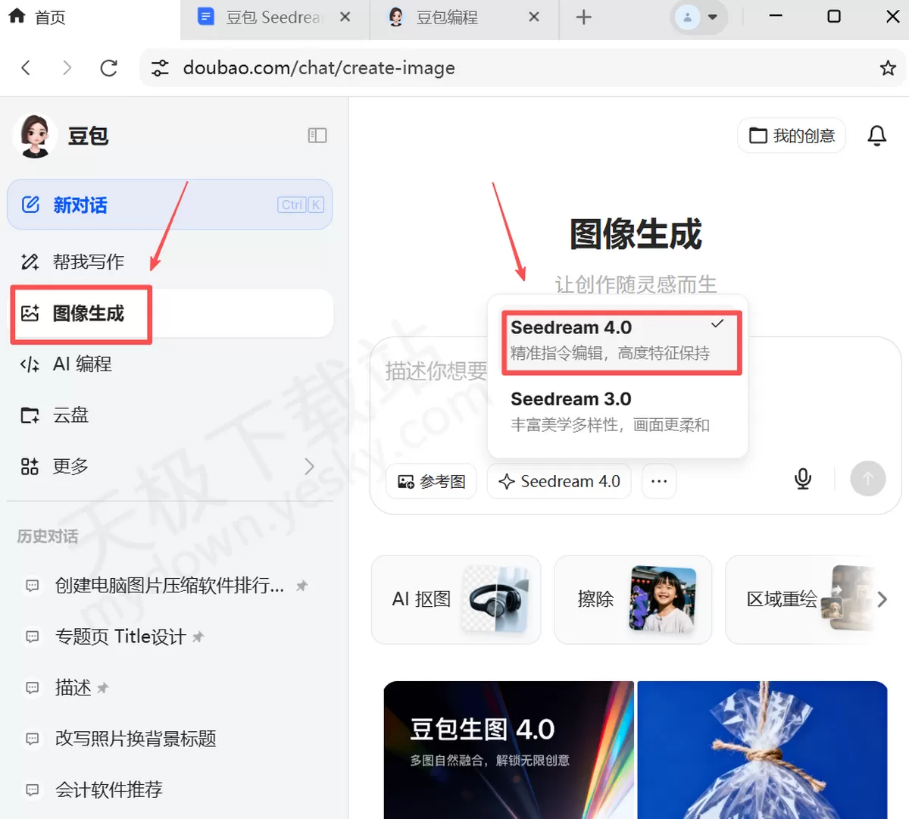This screenshot has height=819, width=909.
Task: Close the 豆包 Seedream tab
Action: [x=345, y=17]
